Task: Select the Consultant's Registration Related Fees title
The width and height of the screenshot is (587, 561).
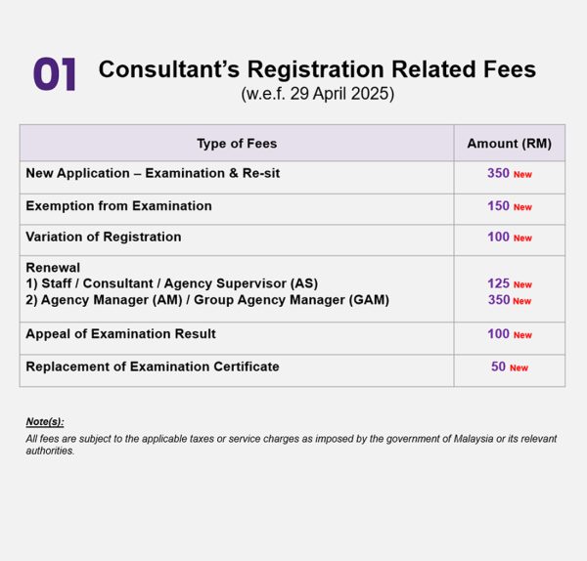Action: 317,69
